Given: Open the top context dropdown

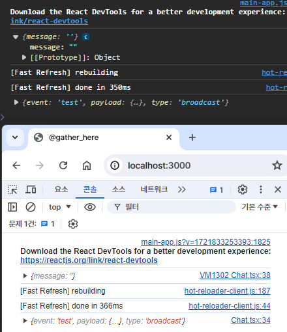Looking at the screenshot, I should tap(60, 207).
